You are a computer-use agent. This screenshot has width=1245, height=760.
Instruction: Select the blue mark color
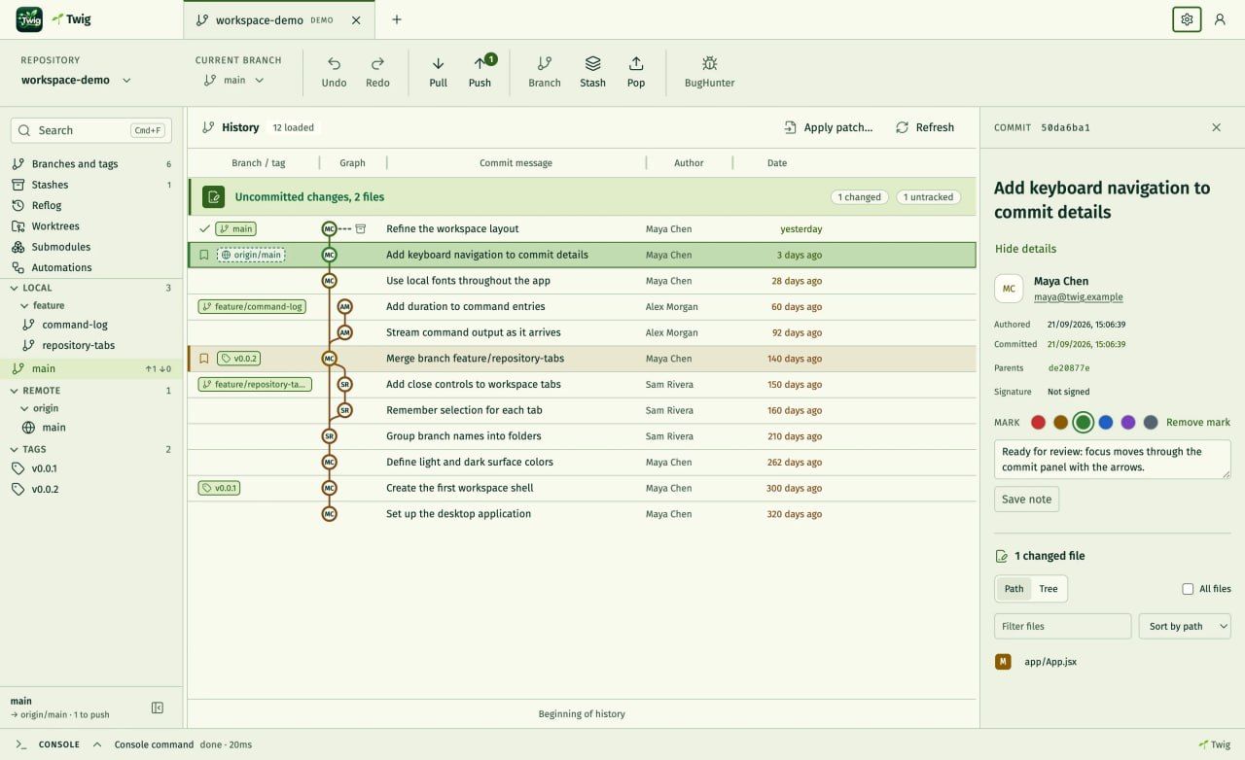[x=1106, y=423]
